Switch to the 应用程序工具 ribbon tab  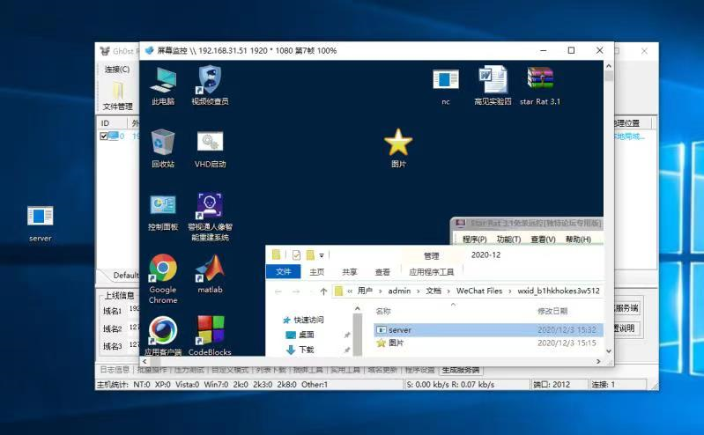pyautogui.click(x=432, y=272)
